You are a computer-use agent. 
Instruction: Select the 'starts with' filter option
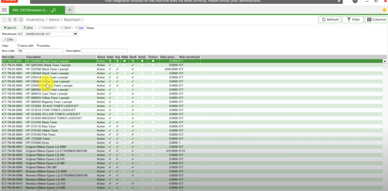click(x=19, y=46)
